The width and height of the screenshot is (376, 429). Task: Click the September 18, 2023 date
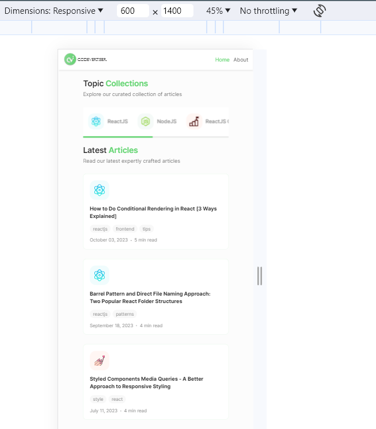[x=112, y=325]
